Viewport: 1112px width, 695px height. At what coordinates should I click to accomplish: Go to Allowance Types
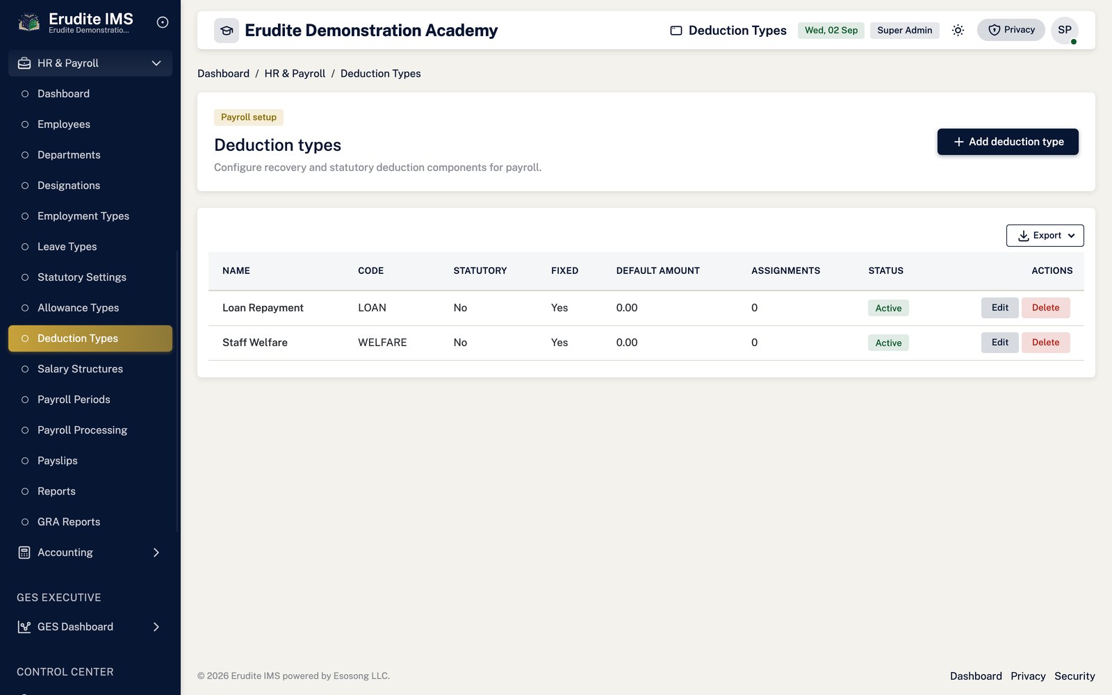pos(90,308)
